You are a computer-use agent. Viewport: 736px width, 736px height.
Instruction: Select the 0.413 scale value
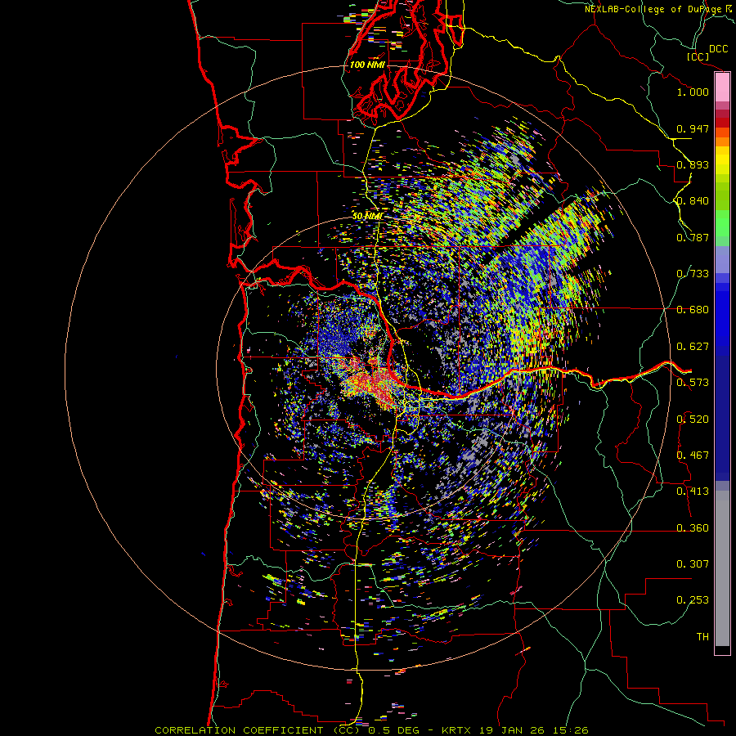pyautogui.click(x=693, y=491)
